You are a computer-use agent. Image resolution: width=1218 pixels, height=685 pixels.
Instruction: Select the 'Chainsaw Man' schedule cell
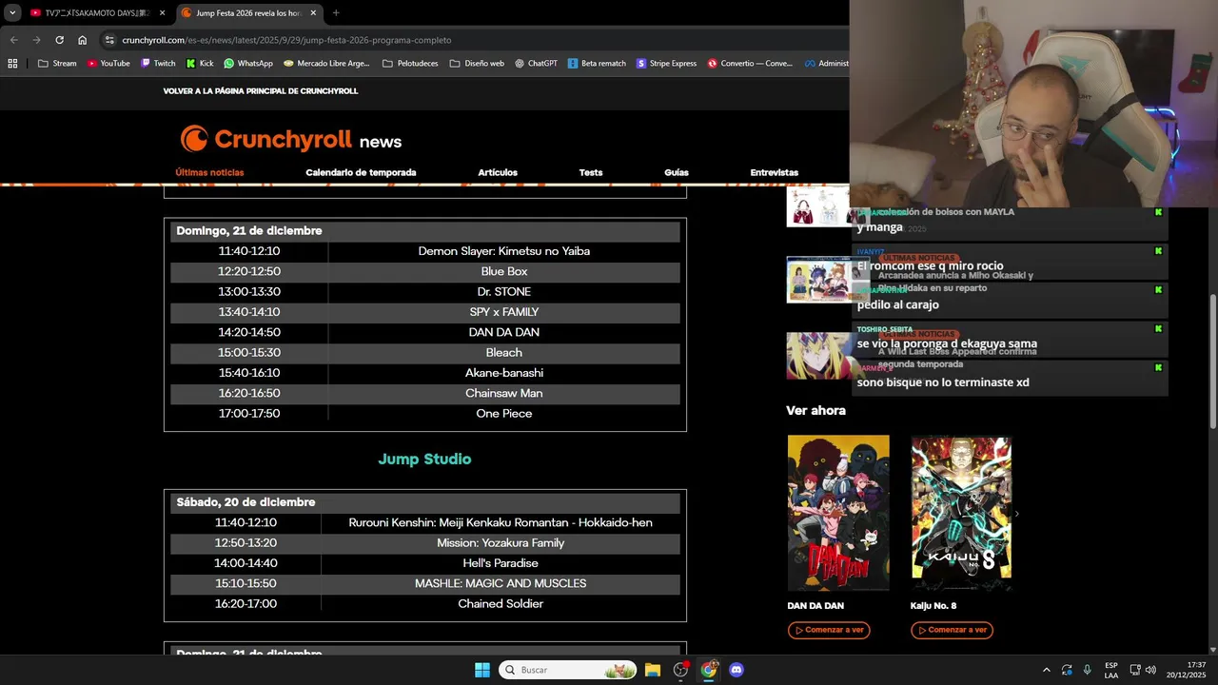click(x=504, y=393)
